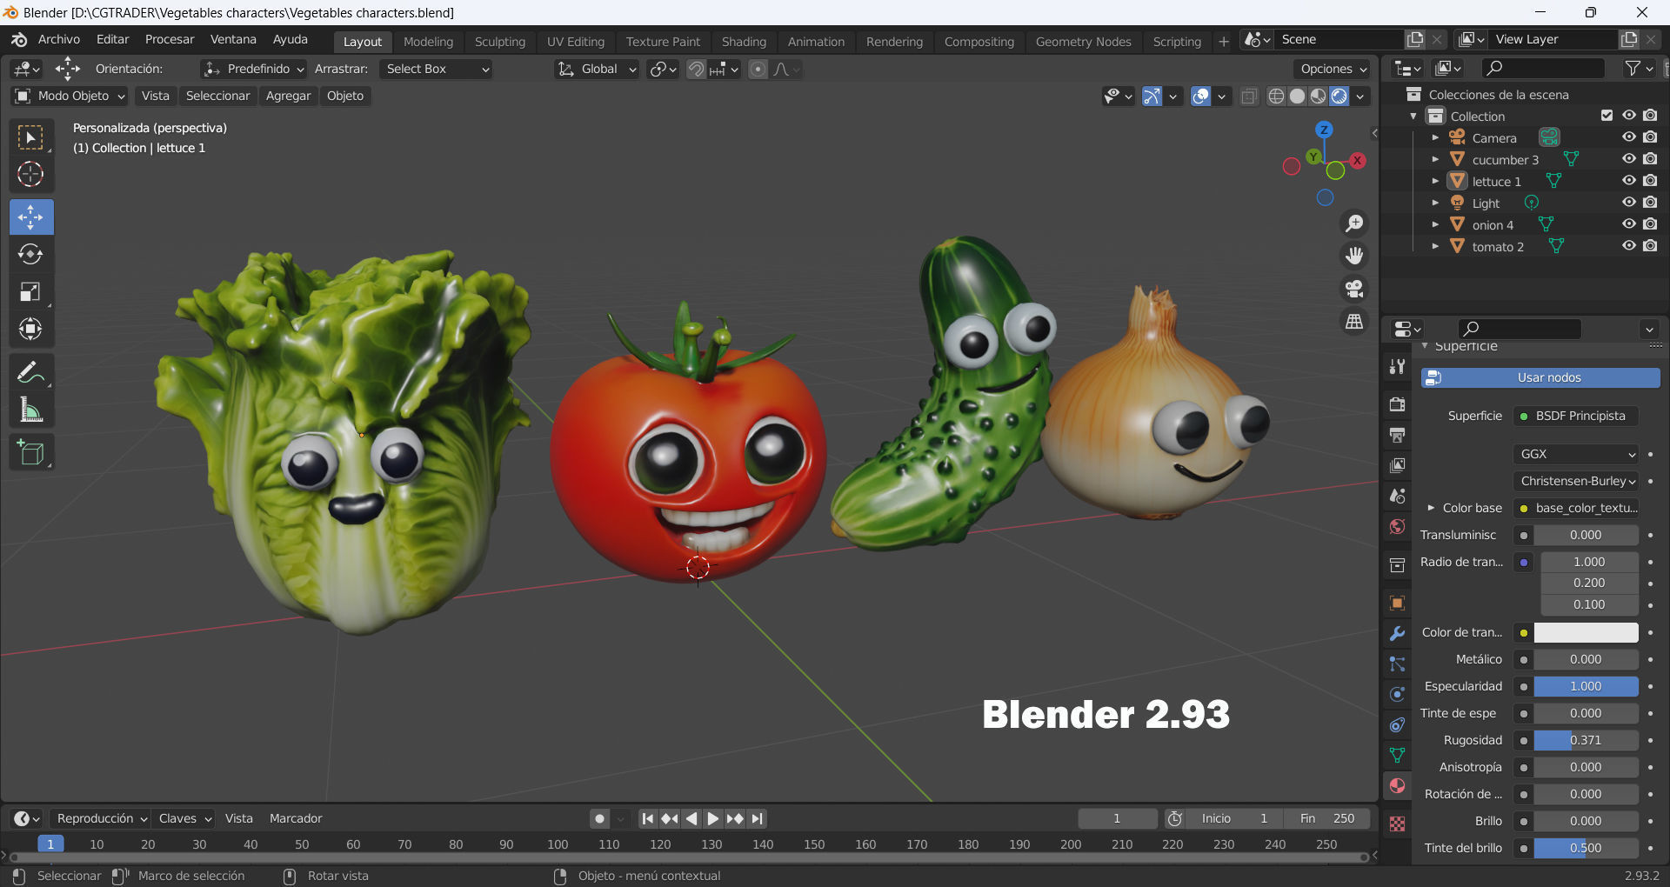Hide tomato 2 in viewport
Viewport: 1670px width, 887px height.
point(1629,246)
